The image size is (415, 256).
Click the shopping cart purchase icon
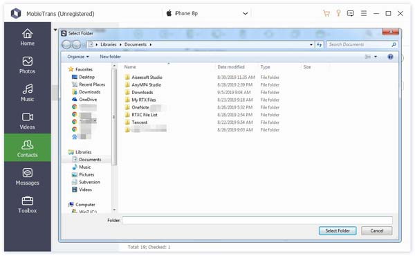[x=326, y=13]
